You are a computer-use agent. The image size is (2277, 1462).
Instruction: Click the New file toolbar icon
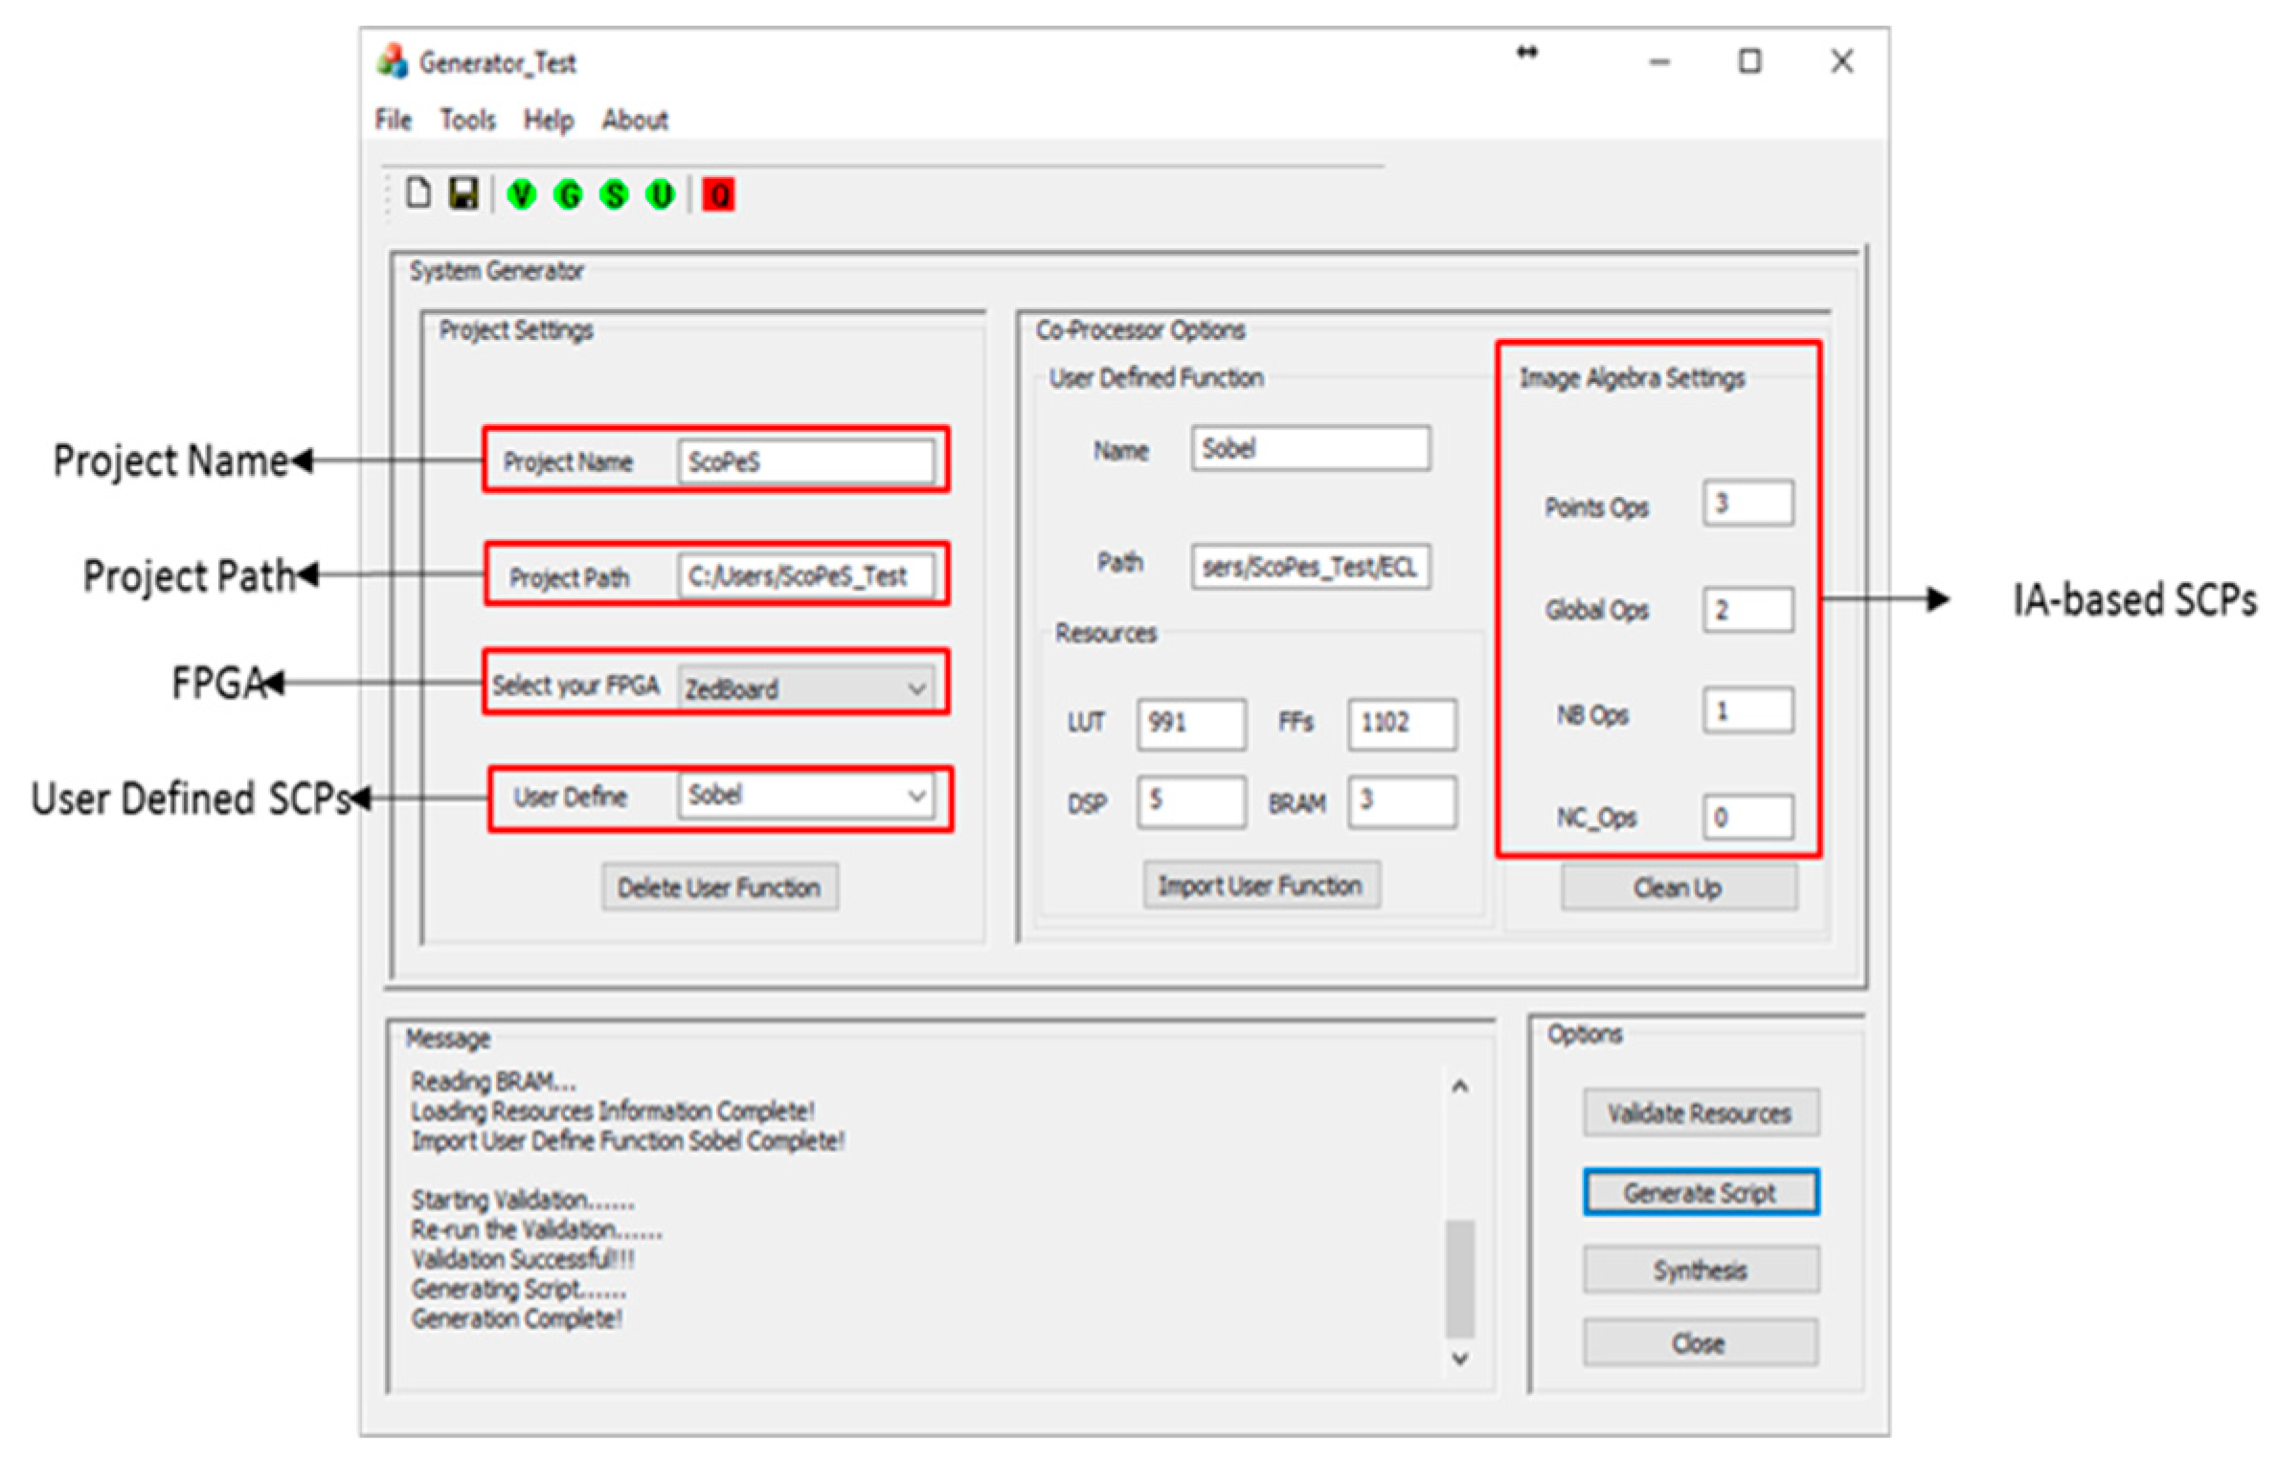[x=417, y=193]
